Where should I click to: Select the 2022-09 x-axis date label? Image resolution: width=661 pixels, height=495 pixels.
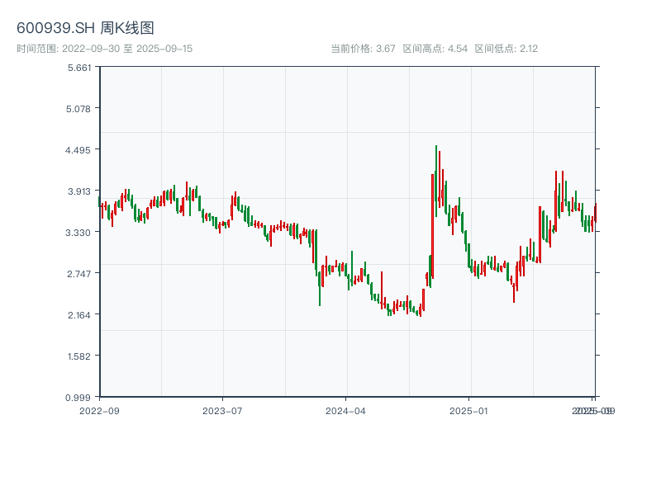click(x=99, y=410)
